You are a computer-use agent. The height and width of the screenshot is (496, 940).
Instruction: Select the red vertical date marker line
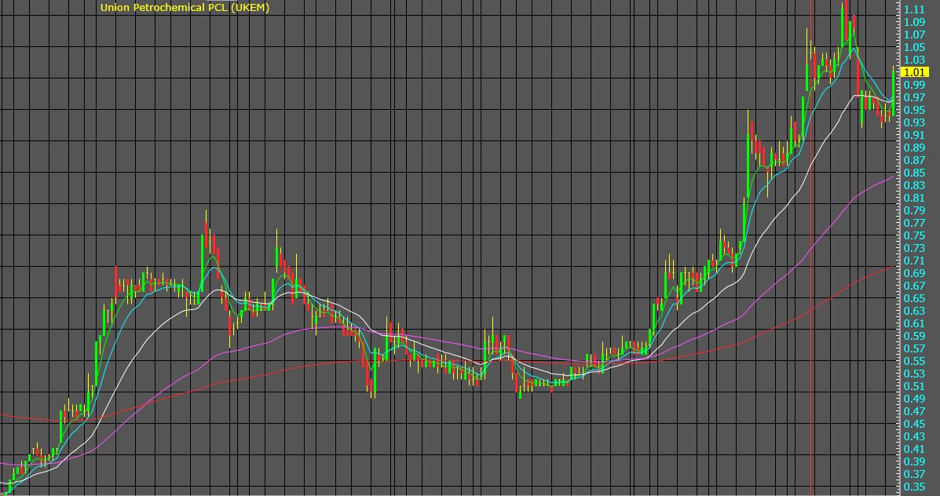pos(810,248)
